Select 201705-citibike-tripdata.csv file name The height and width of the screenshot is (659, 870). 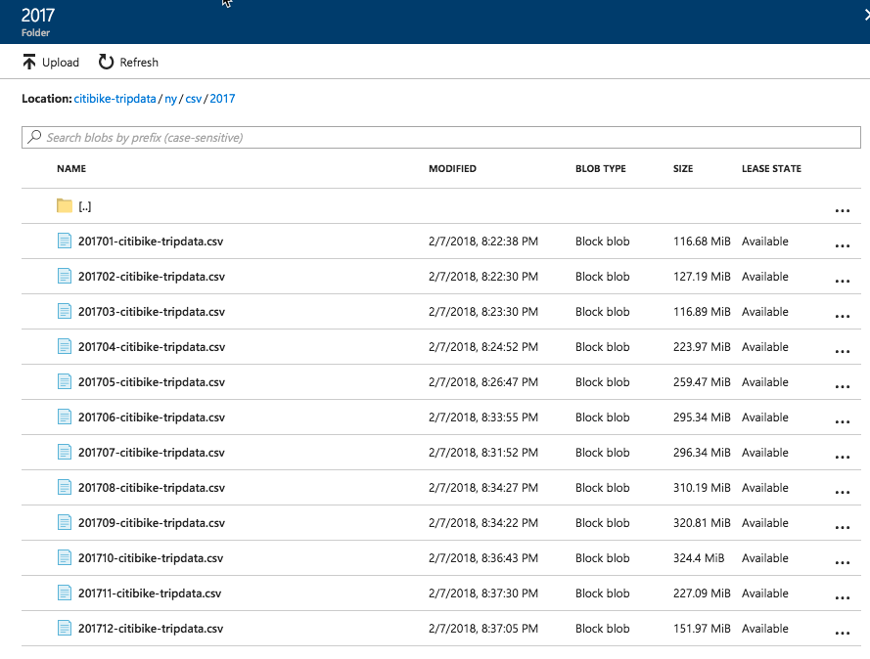pyautogui.click(x=152, y=382)
